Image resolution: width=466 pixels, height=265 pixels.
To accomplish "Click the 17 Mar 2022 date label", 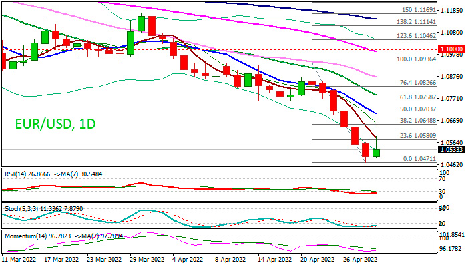I will pyautogui.click(x=62, y=260).
